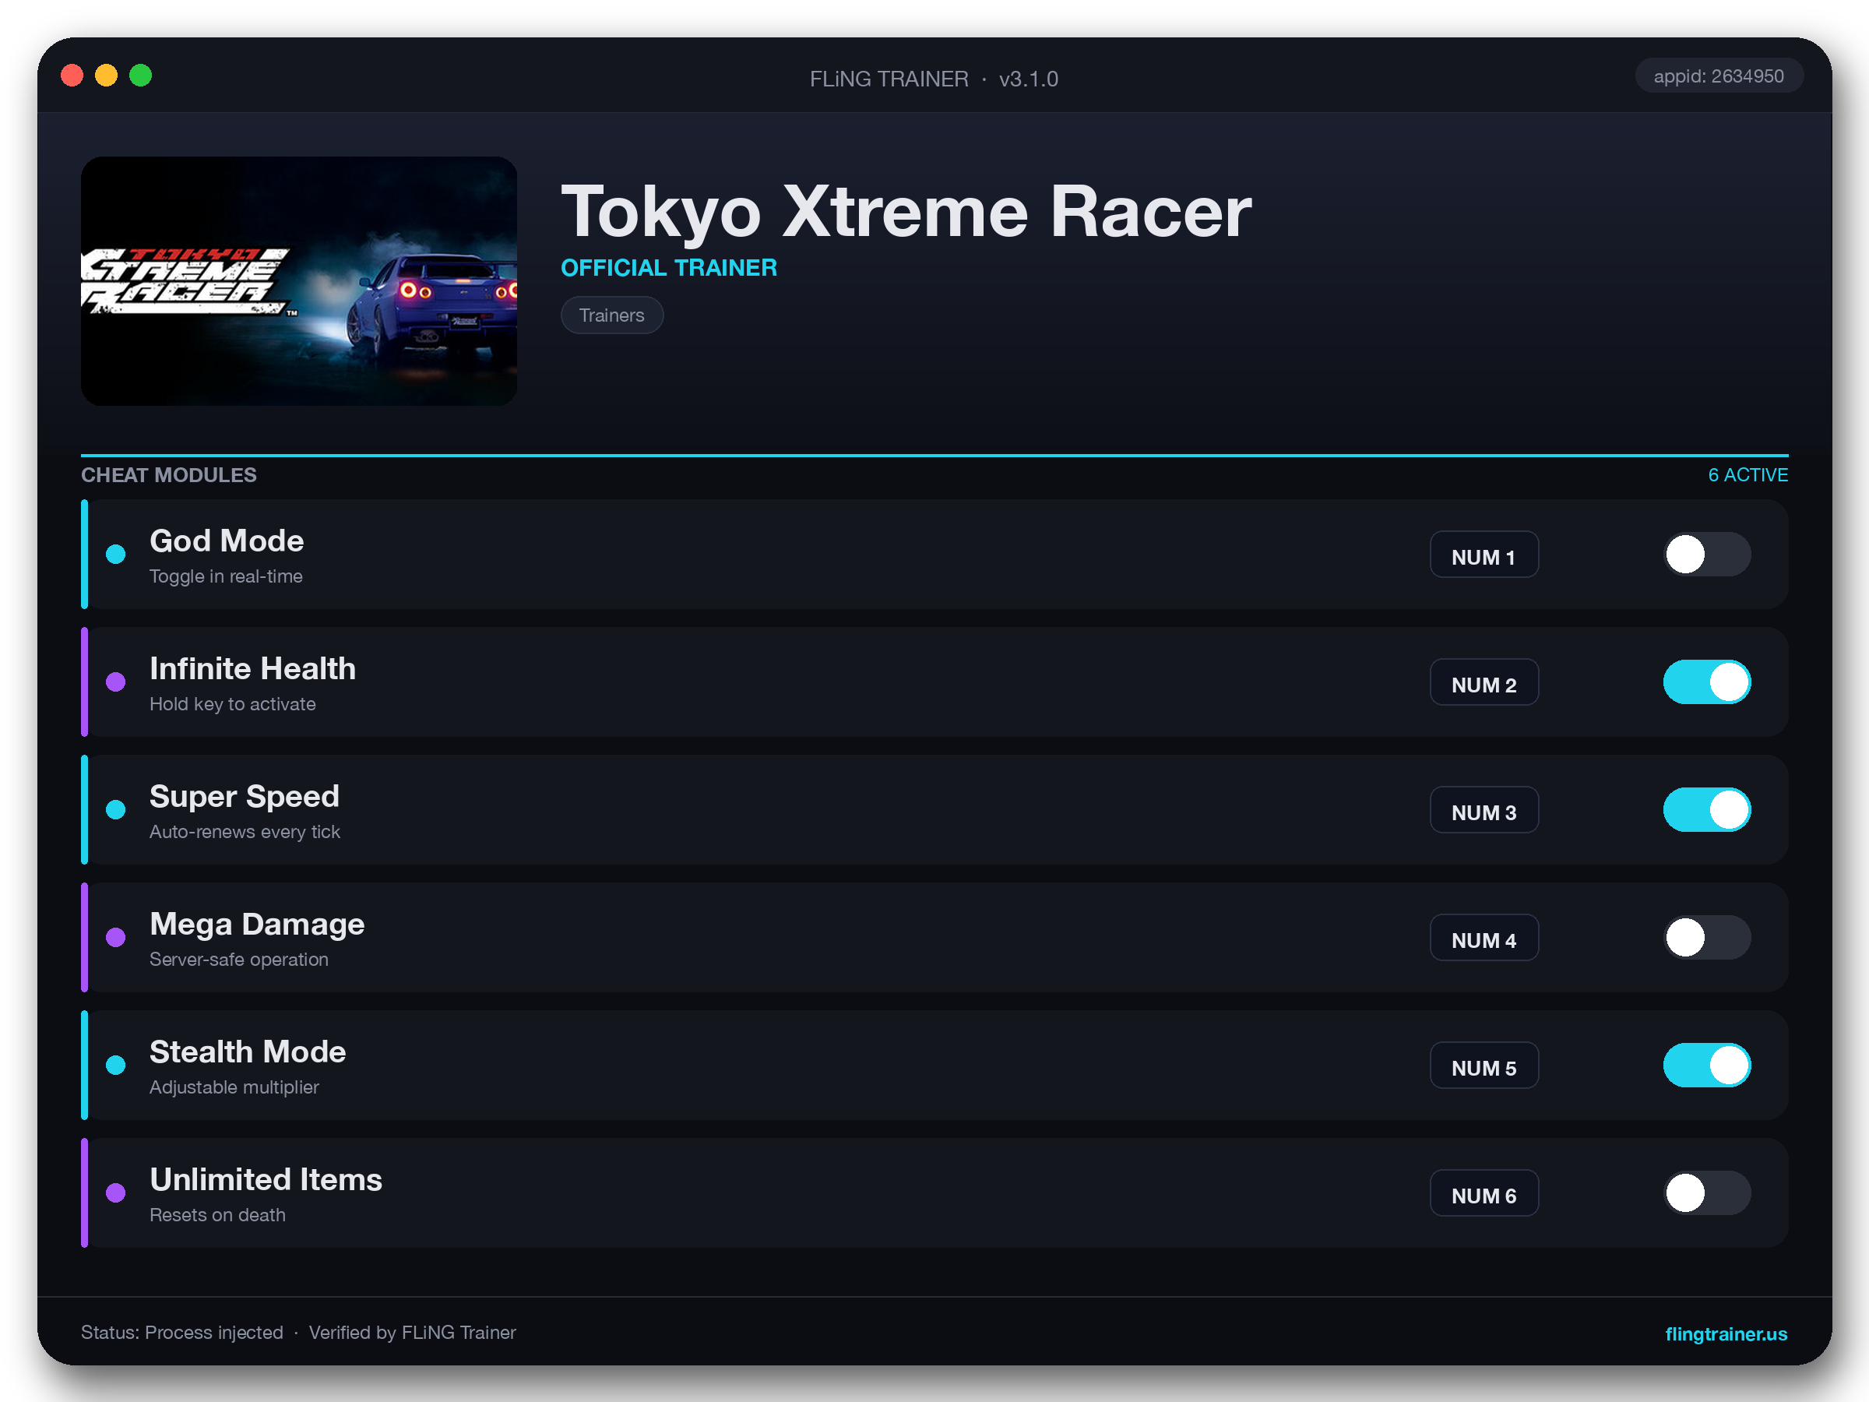Select the NUM 3 hotkey badge

point(1484,811)
